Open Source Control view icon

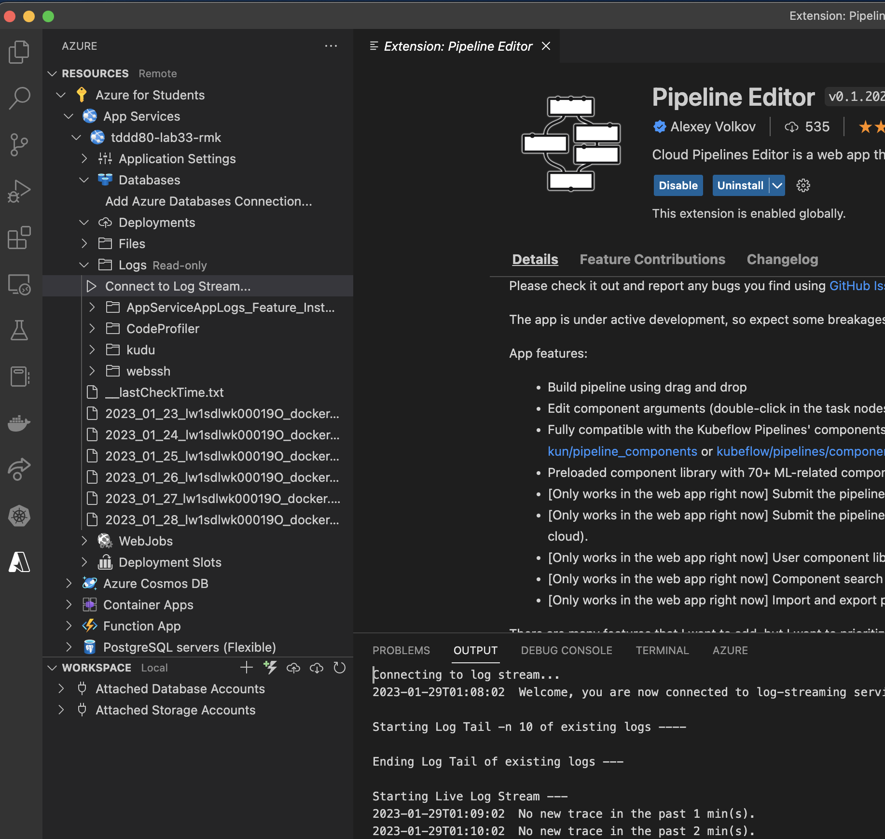19,145
